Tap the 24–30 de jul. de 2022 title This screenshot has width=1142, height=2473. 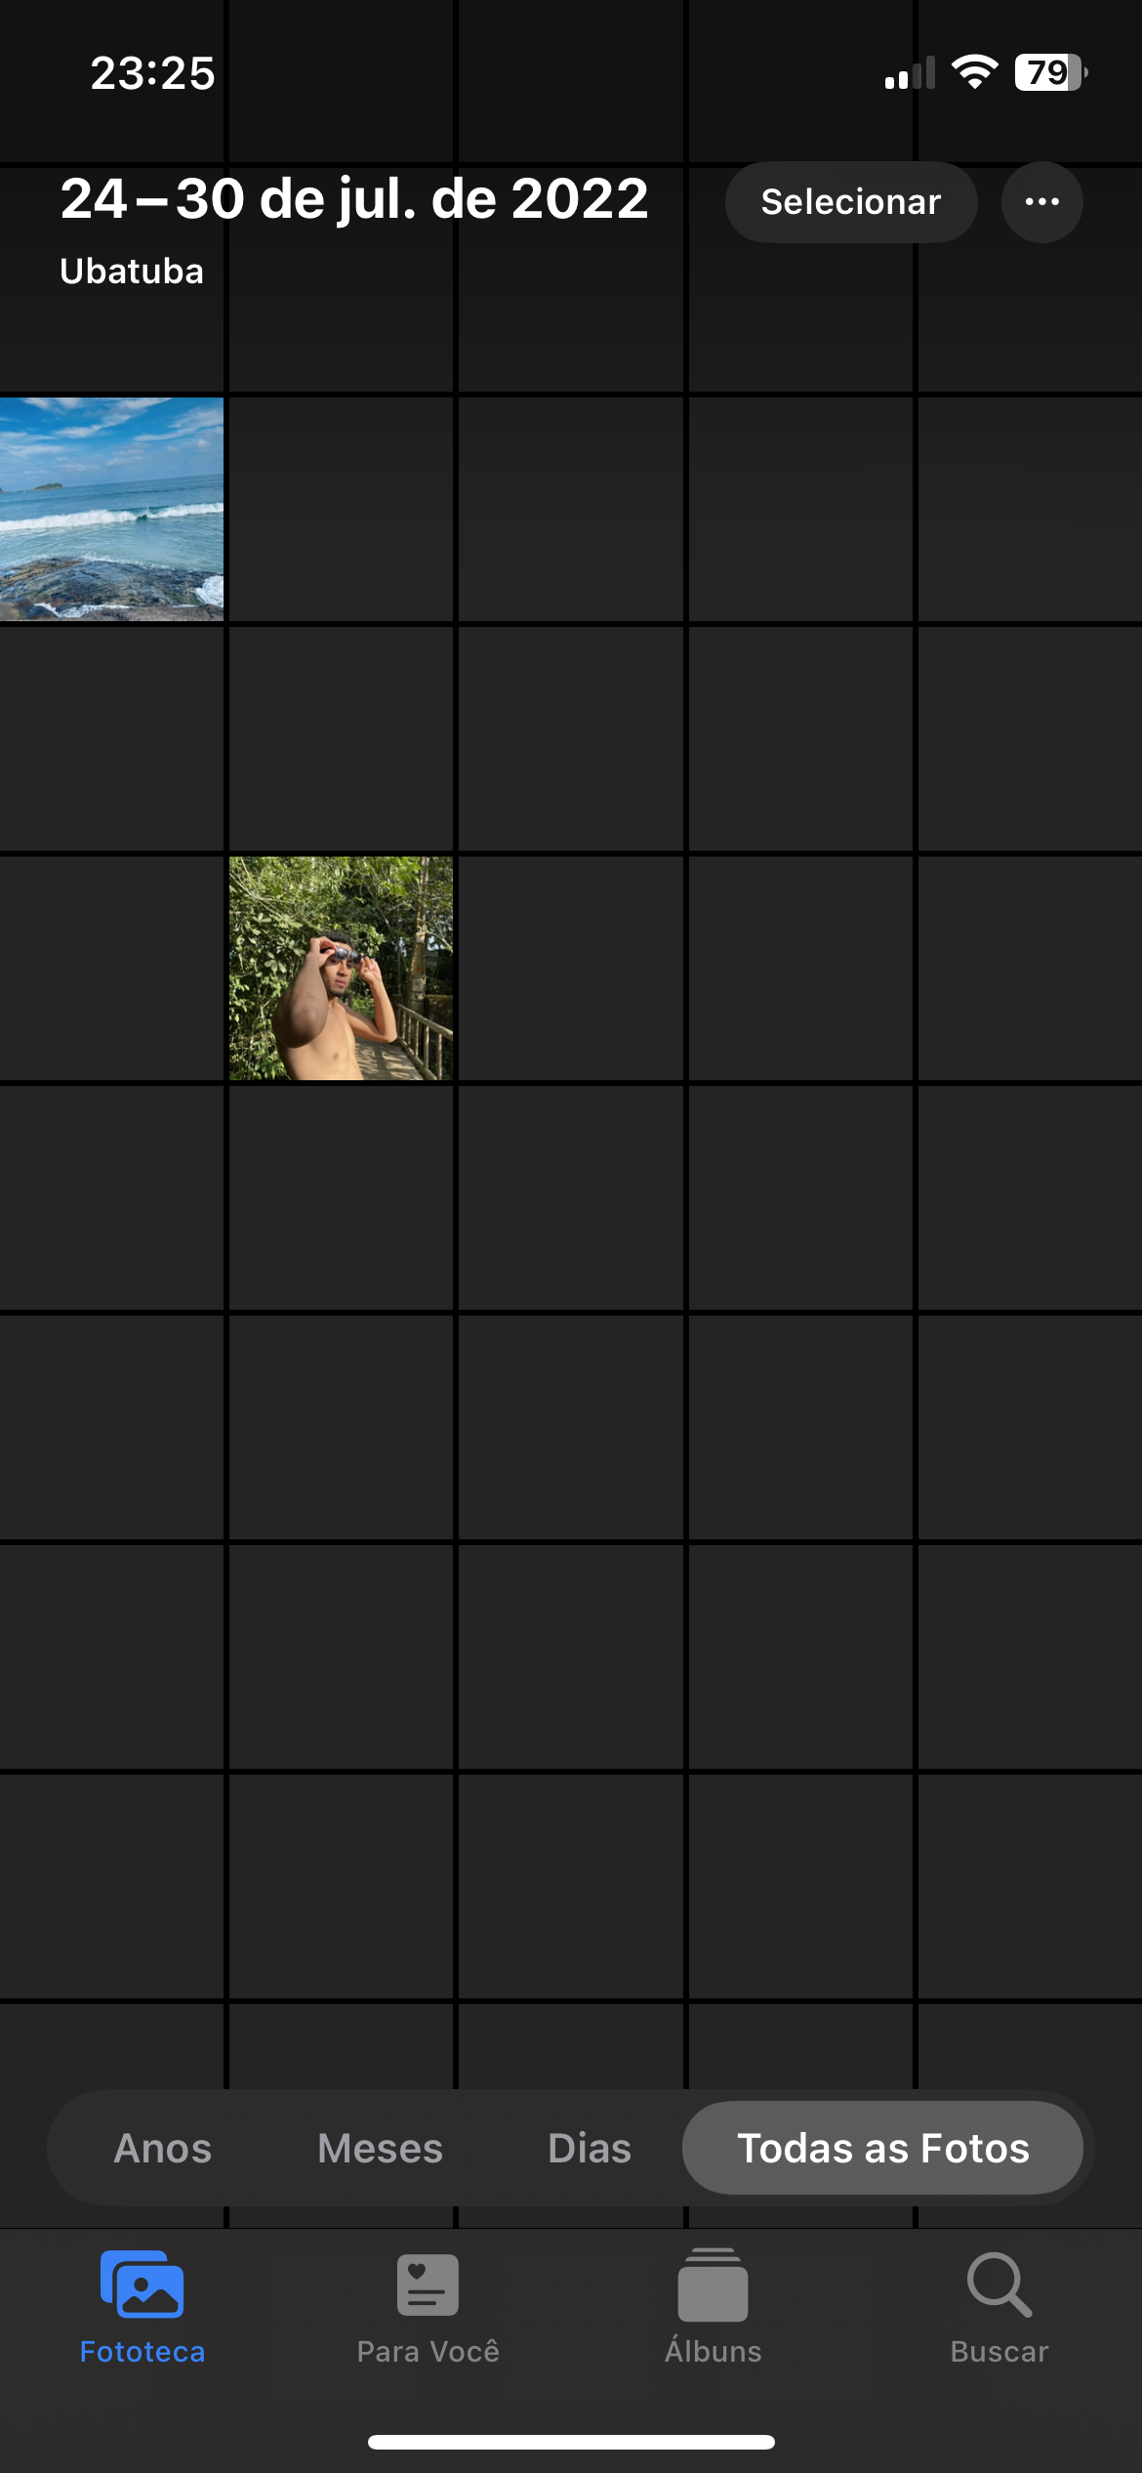tap(354, 198)
